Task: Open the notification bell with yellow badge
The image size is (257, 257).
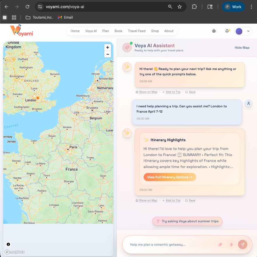Action: 227,31
